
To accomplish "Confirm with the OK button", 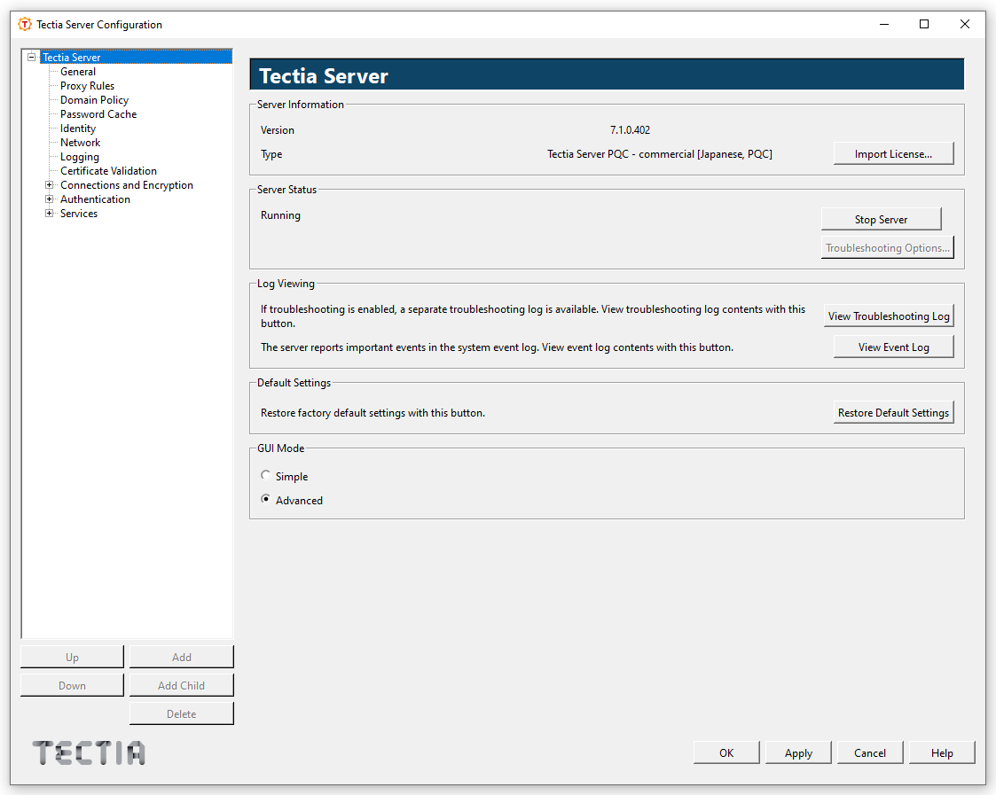I will click(726, 752).
